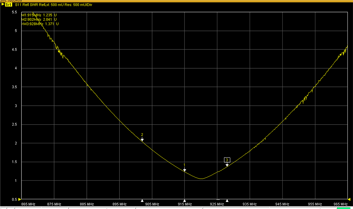Click the 5.5 top scale value

click(14, 12)
